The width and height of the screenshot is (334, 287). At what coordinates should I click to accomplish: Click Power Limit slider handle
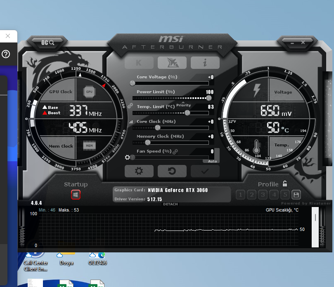(209, 98)
